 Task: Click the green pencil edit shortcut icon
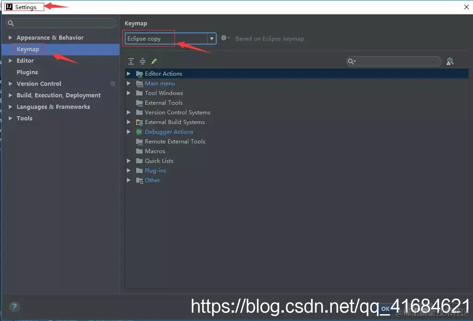click(154, 61)
